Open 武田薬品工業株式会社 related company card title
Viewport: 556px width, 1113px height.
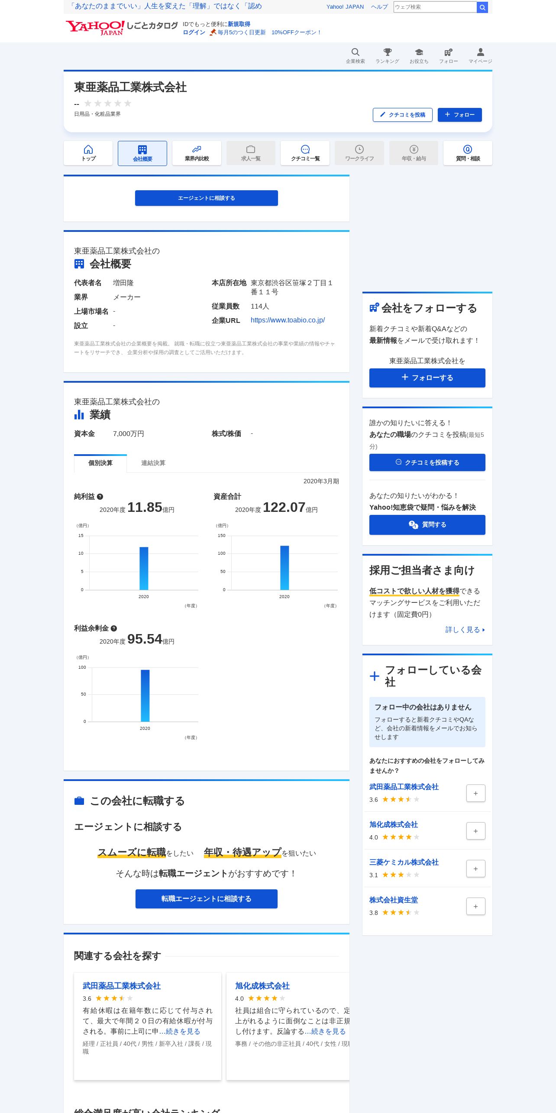122,986
